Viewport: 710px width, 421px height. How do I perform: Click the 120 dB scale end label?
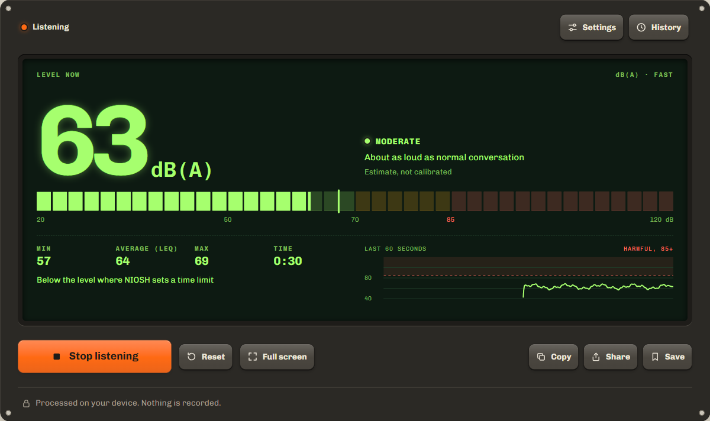(661, 220)
